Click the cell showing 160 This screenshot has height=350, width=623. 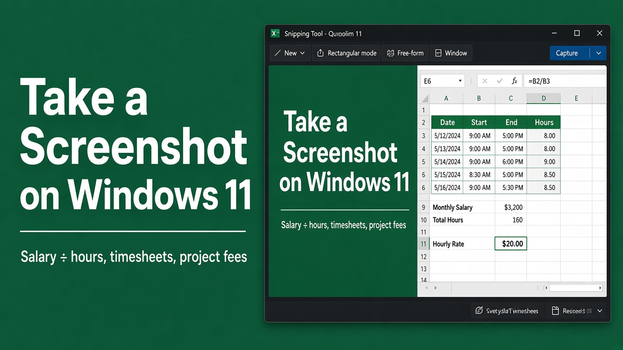pos(511,220)
